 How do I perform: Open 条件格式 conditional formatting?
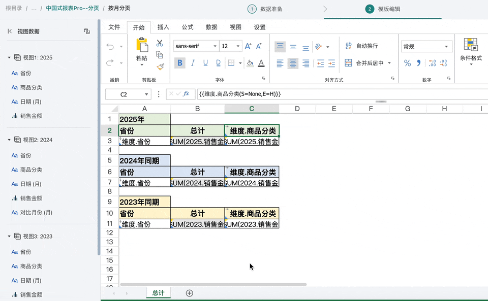coord(471,52)
